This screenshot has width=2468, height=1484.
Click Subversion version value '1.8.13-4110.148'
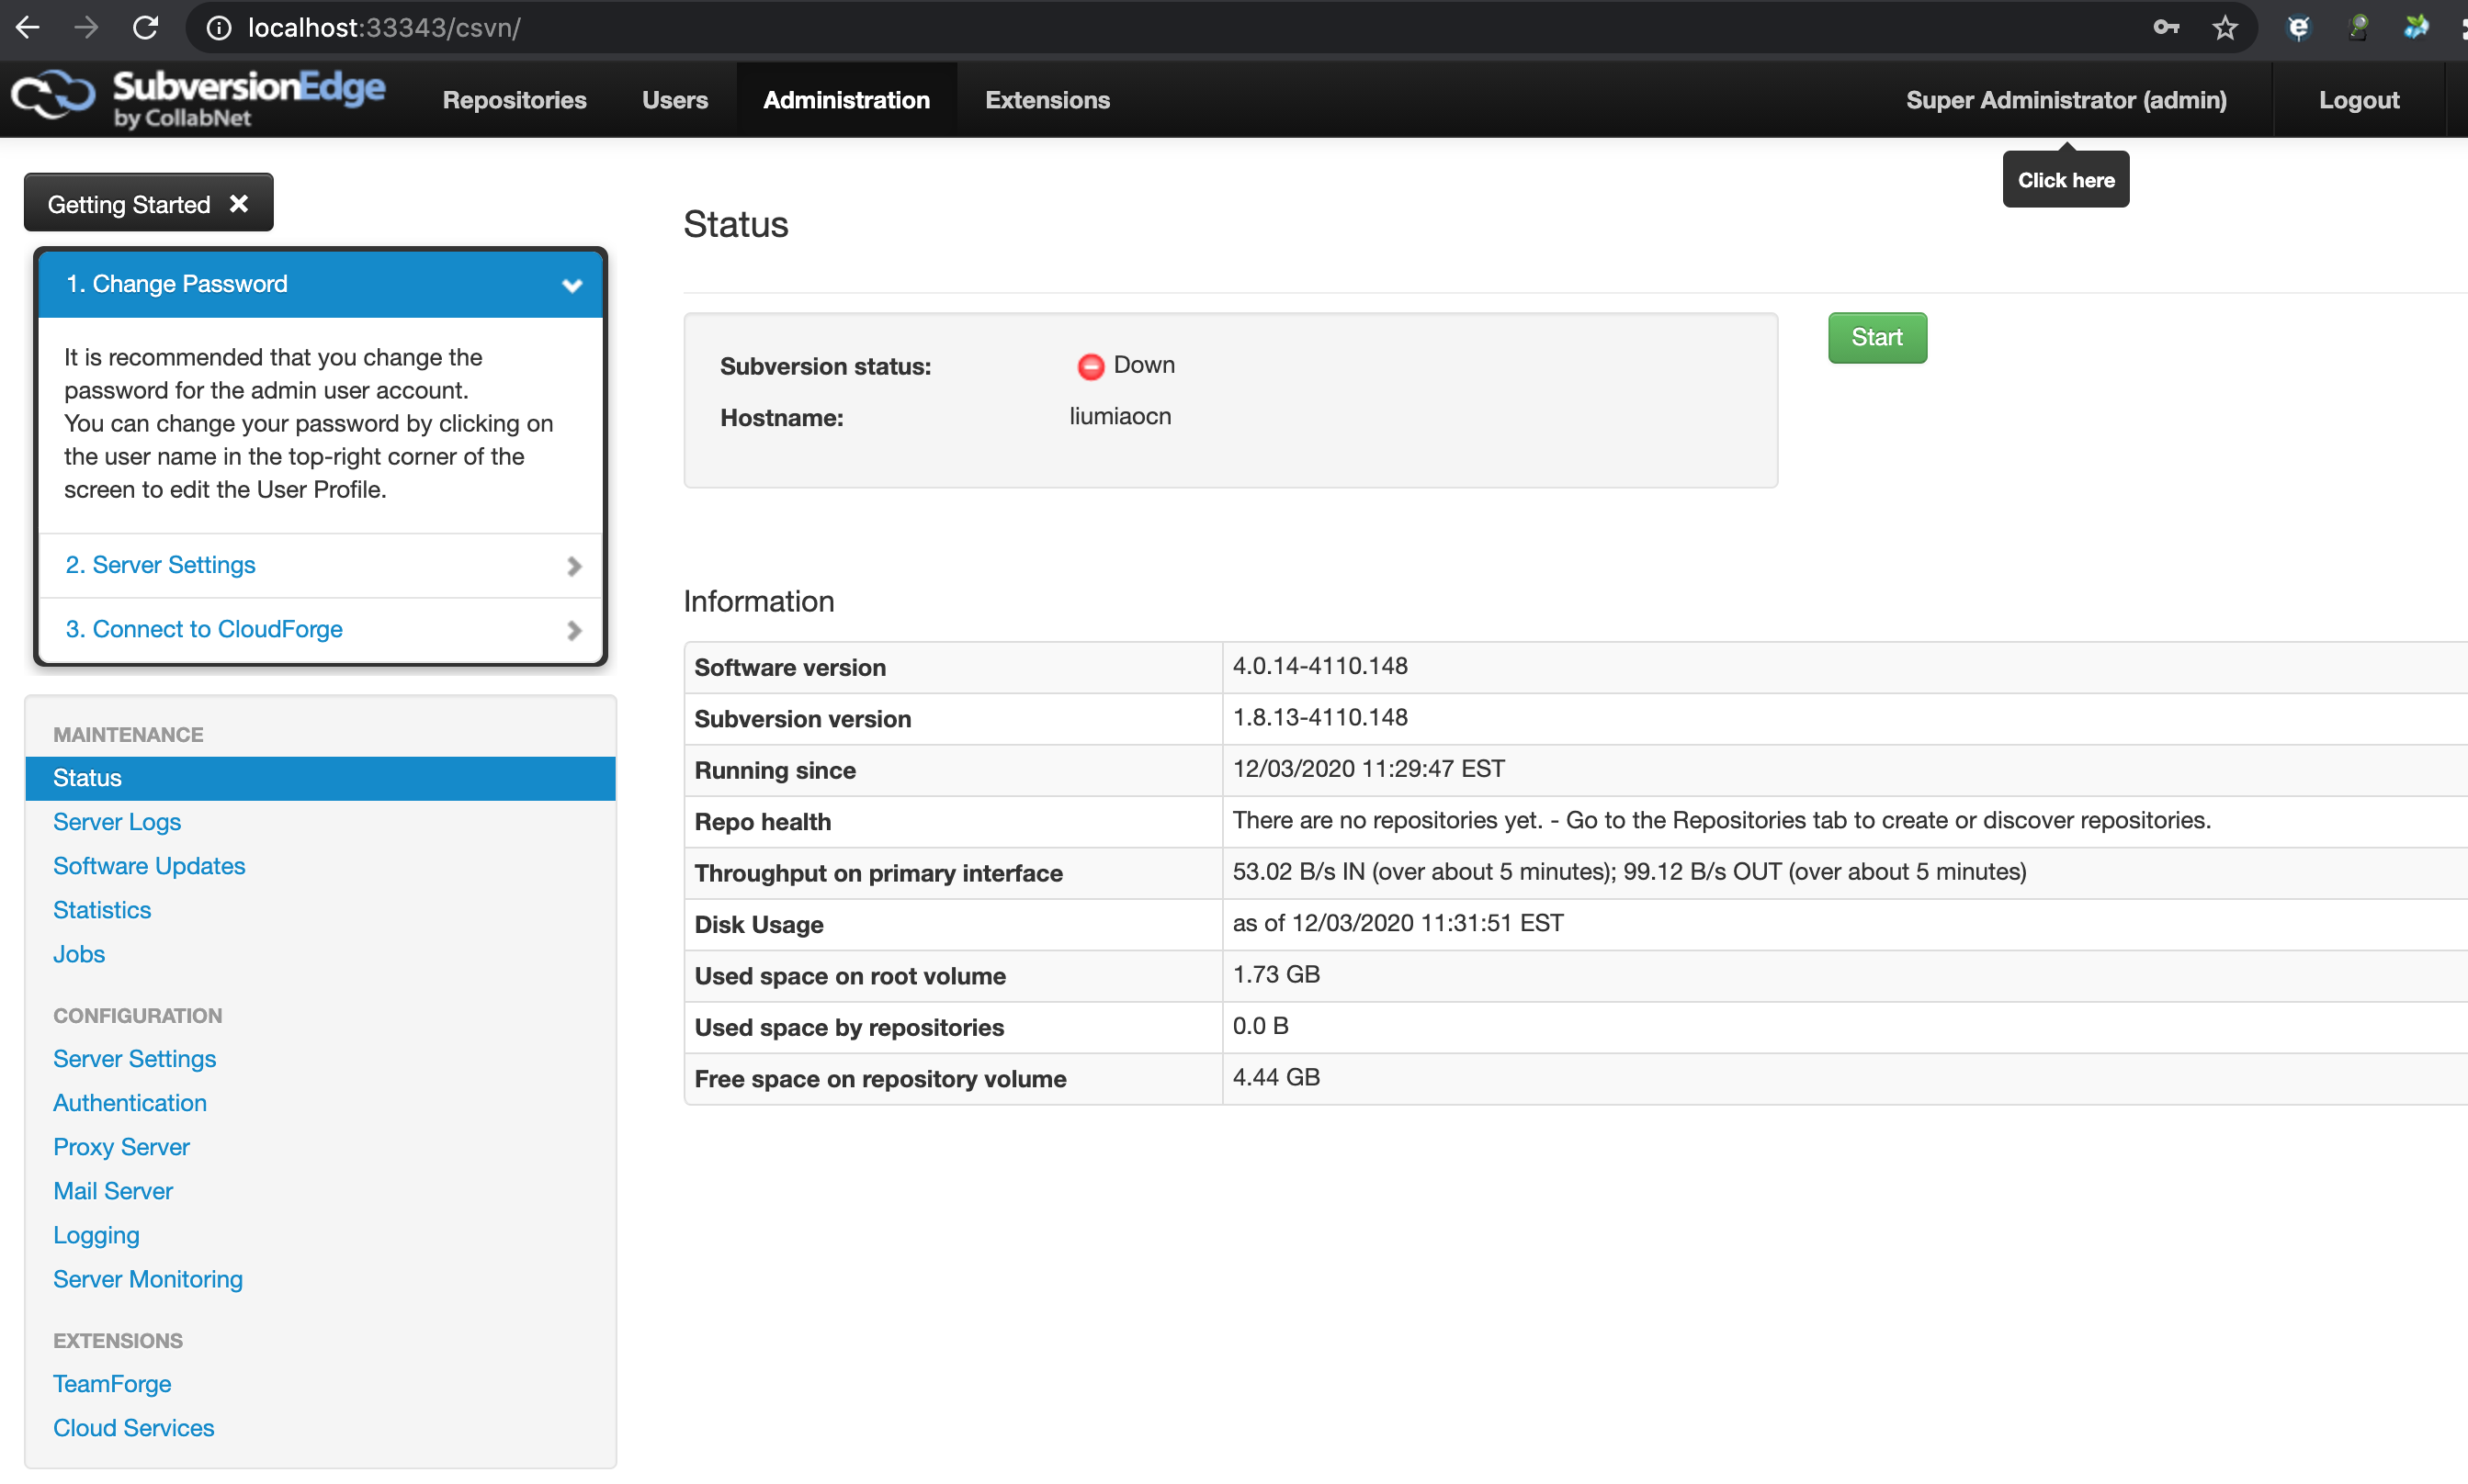1319,717
